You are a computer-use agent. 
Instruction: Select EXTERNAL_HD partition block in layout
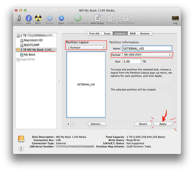[x=86, y=84]
